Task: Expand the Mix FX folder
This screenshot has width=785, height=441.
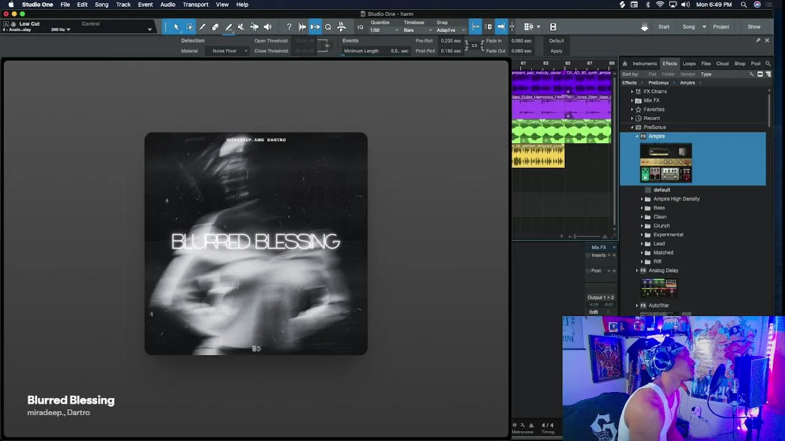Action: point(632,100)
